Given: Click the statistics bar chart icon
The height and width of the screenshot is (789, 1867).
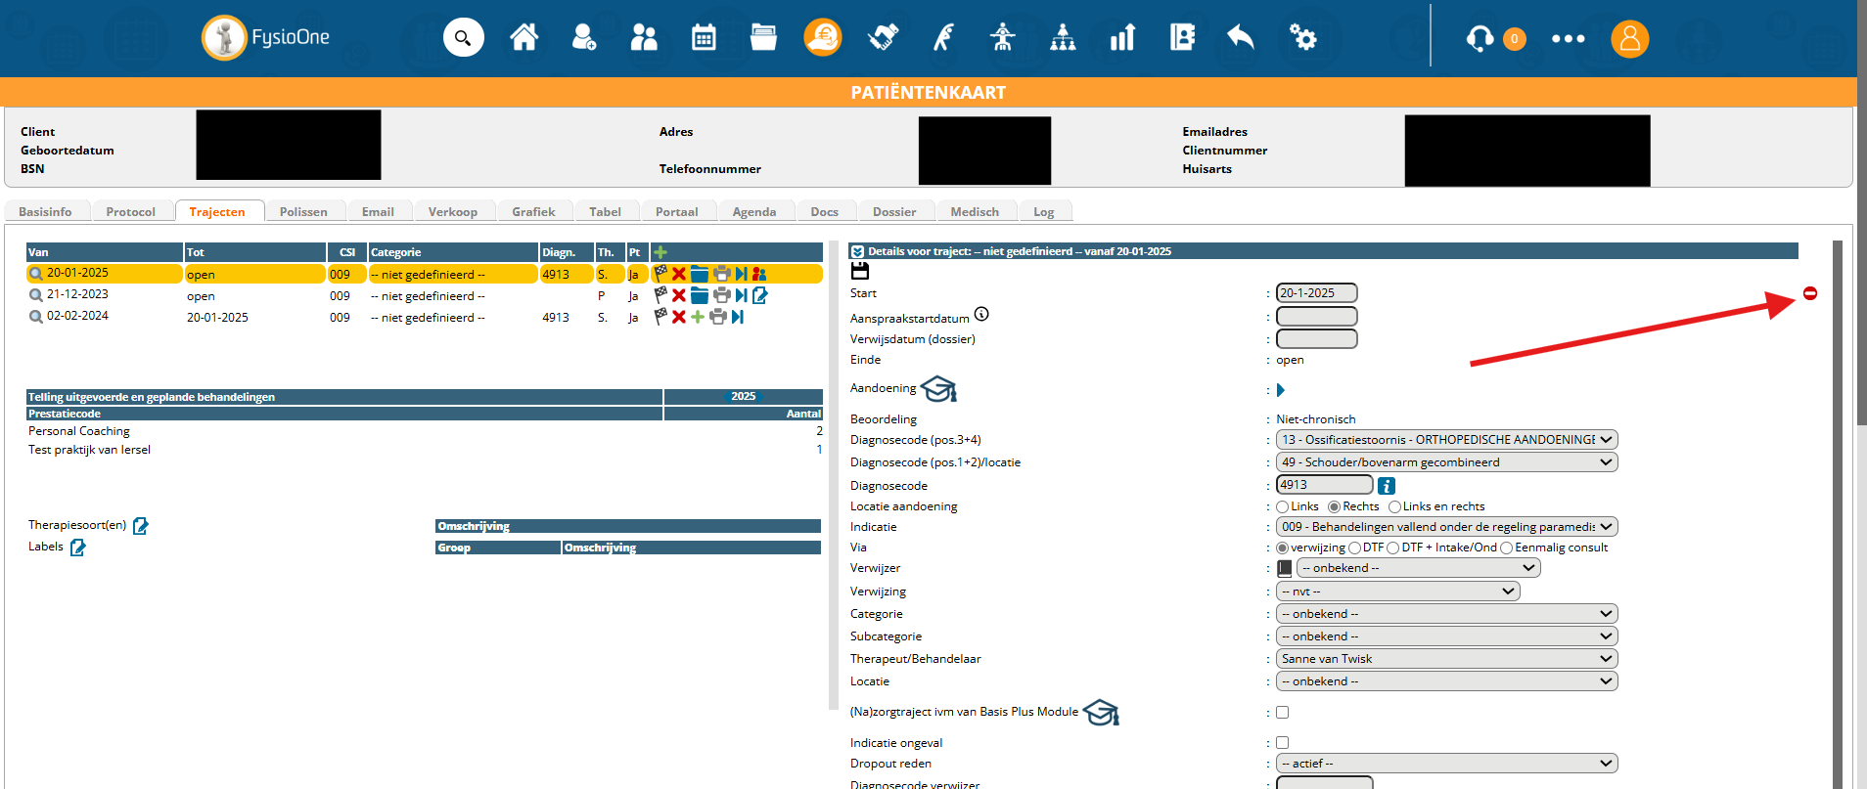Looking at the screenshot, I should 1122,38.
